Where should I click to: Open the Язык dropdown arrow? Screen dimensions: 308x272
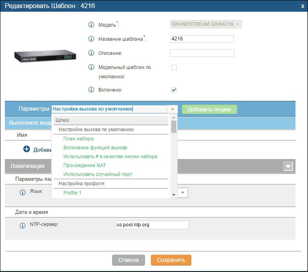tap(183, 192)
